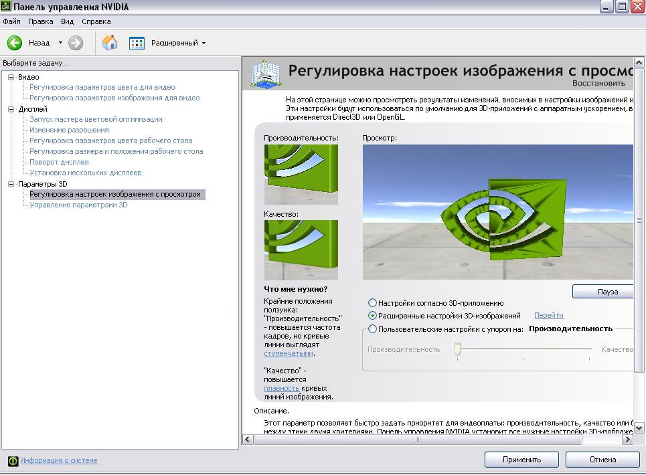Open Изменение разрешения task

click(69, 130)
